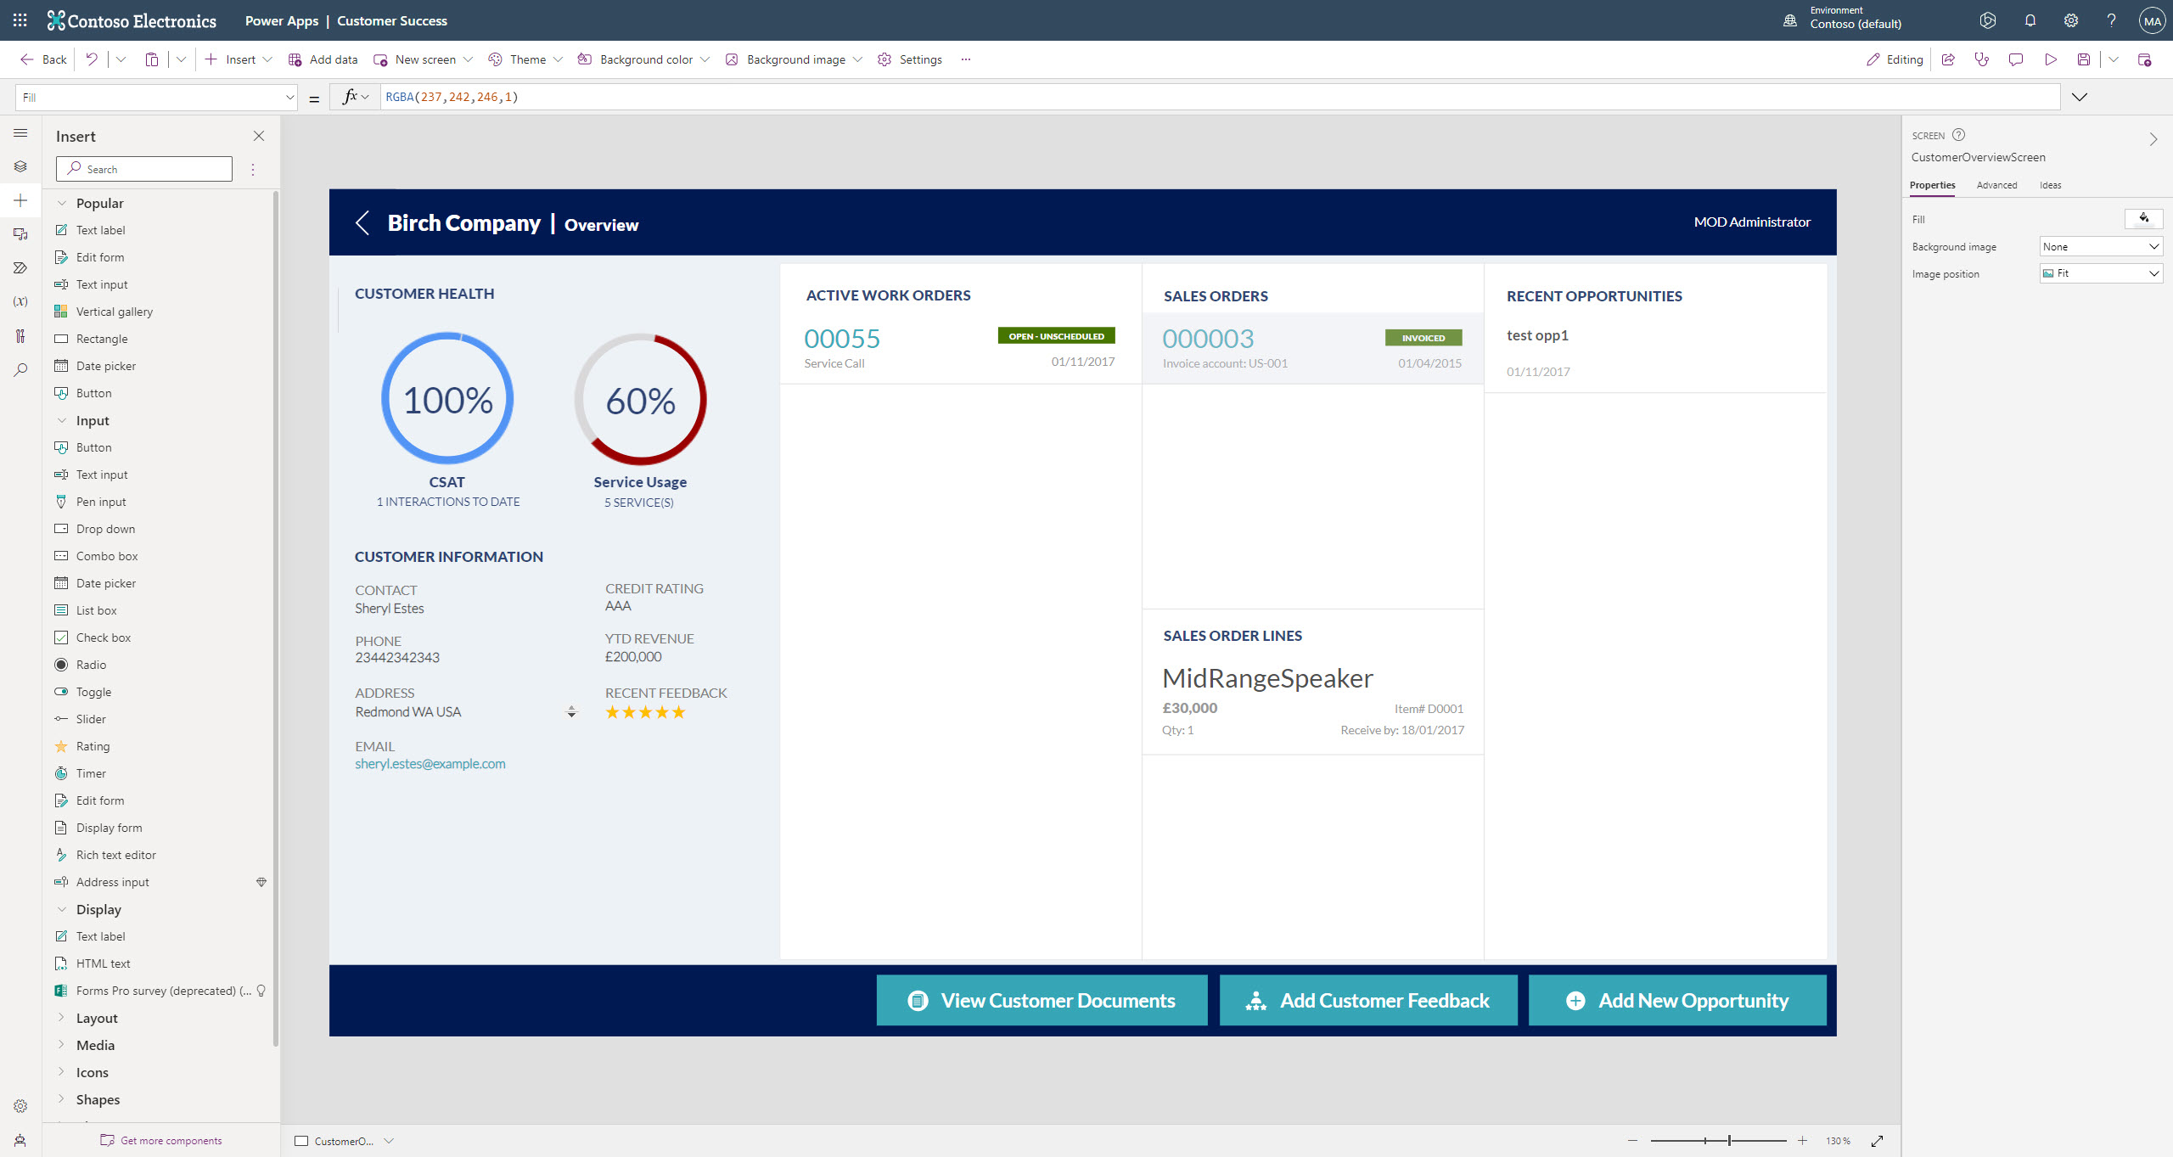Open Variables icon in left sidebar
This screenshot has width=2173, height=1157.
pyautogui.click(x=20, y=302)
